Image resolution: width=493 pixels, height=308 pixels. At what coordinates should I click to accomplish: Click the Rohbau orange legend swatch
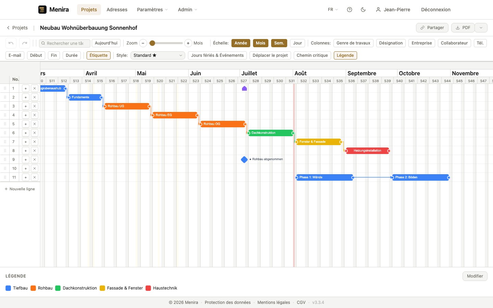[33, 288]
